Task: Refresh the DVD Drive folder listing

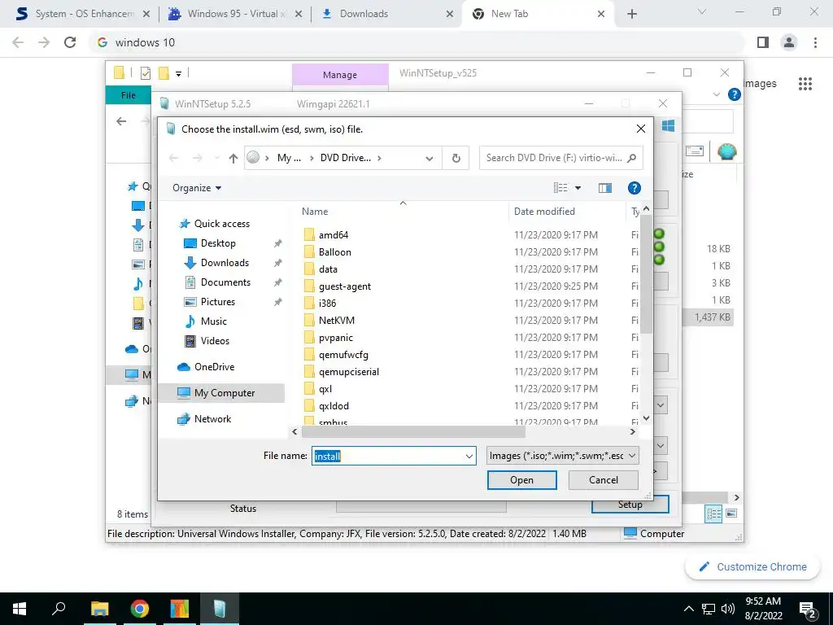Action: [456, 158]
